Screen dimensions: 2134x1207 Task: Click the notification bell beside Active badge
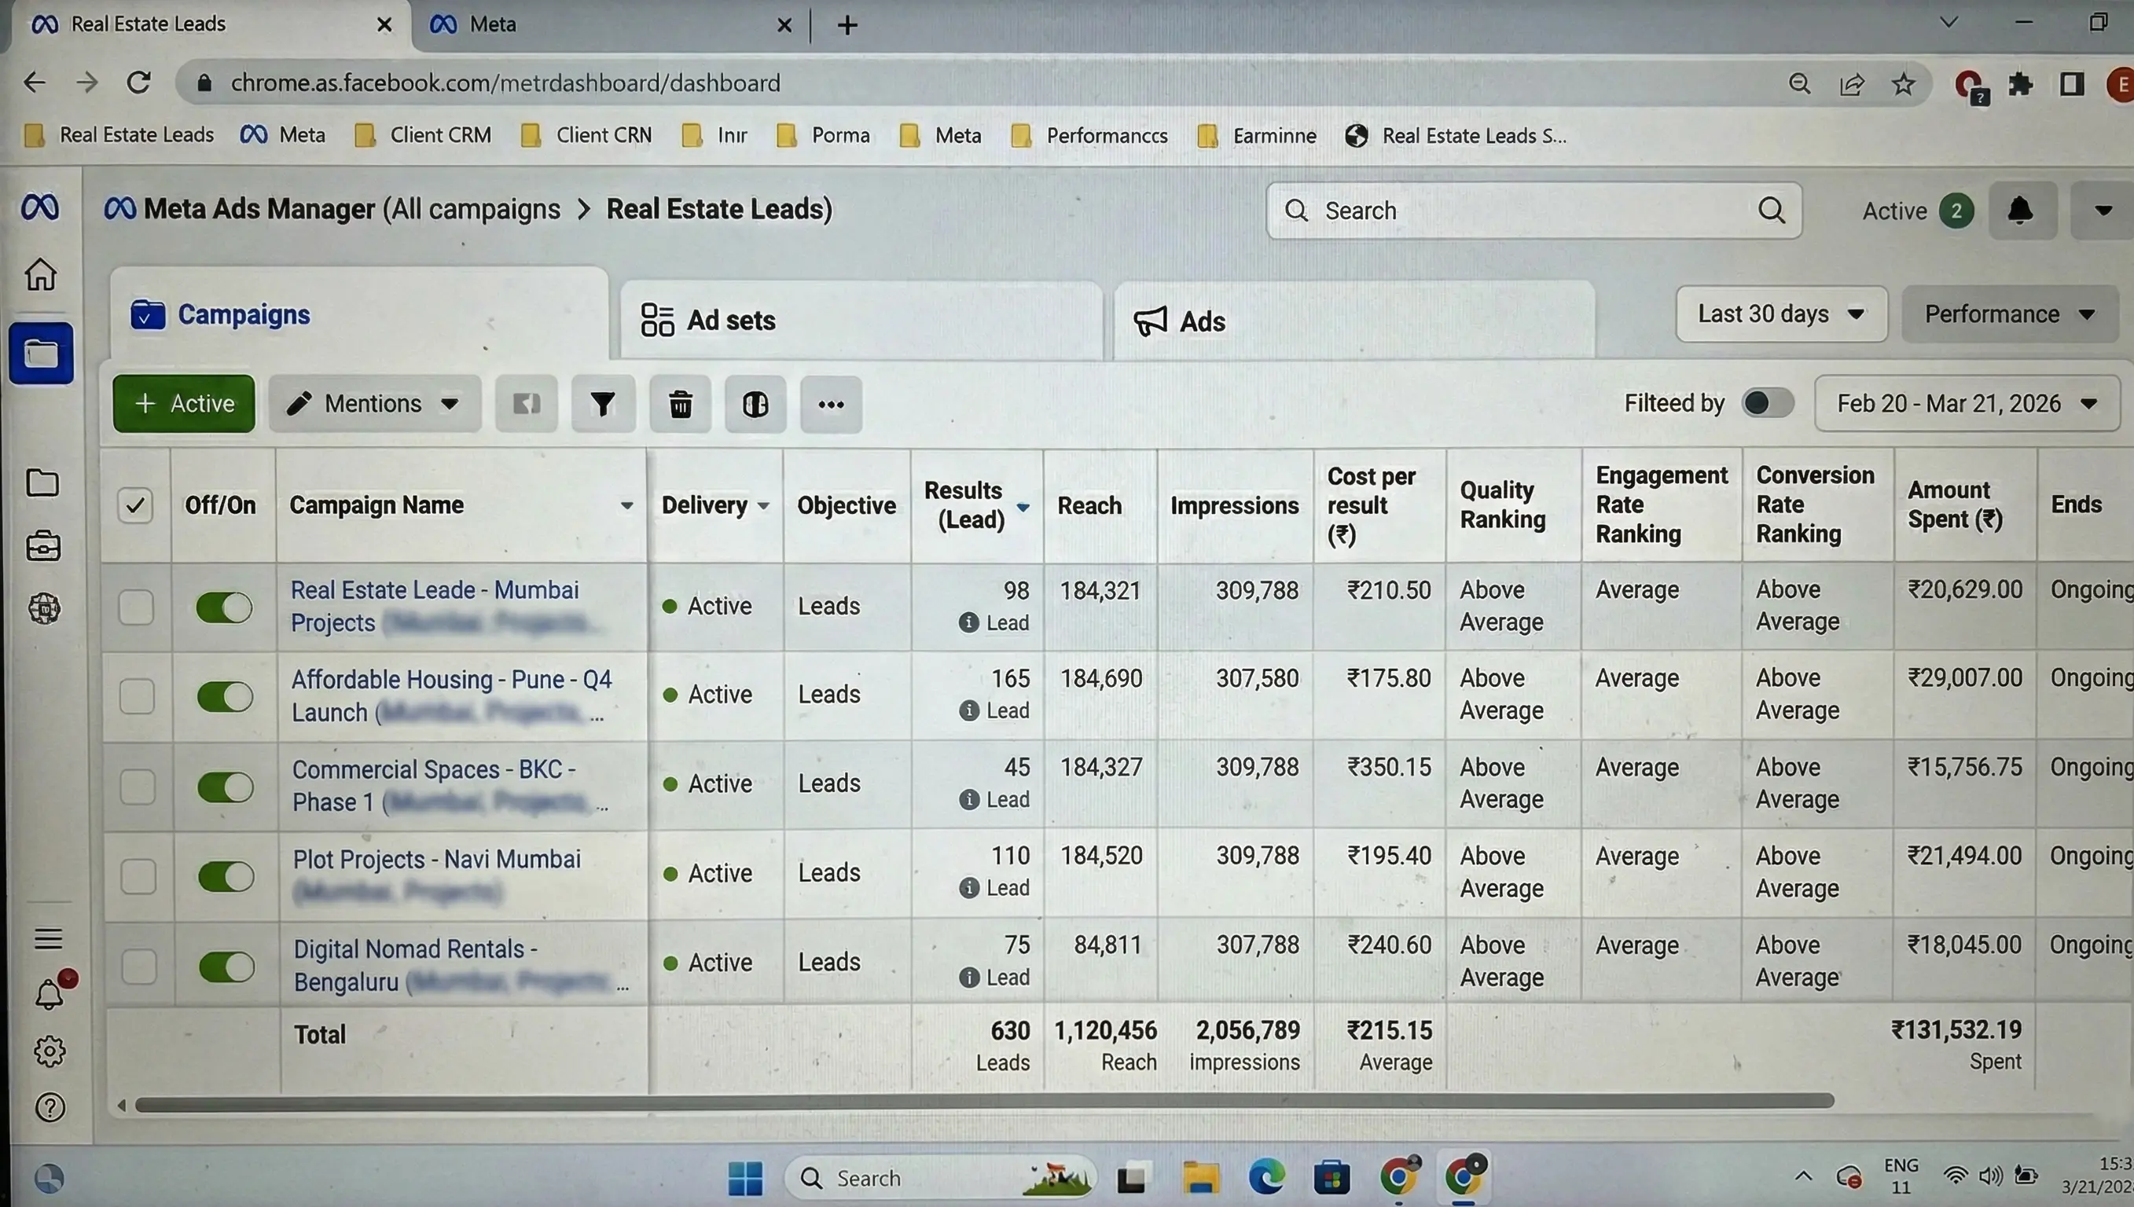coord(2020,211)
